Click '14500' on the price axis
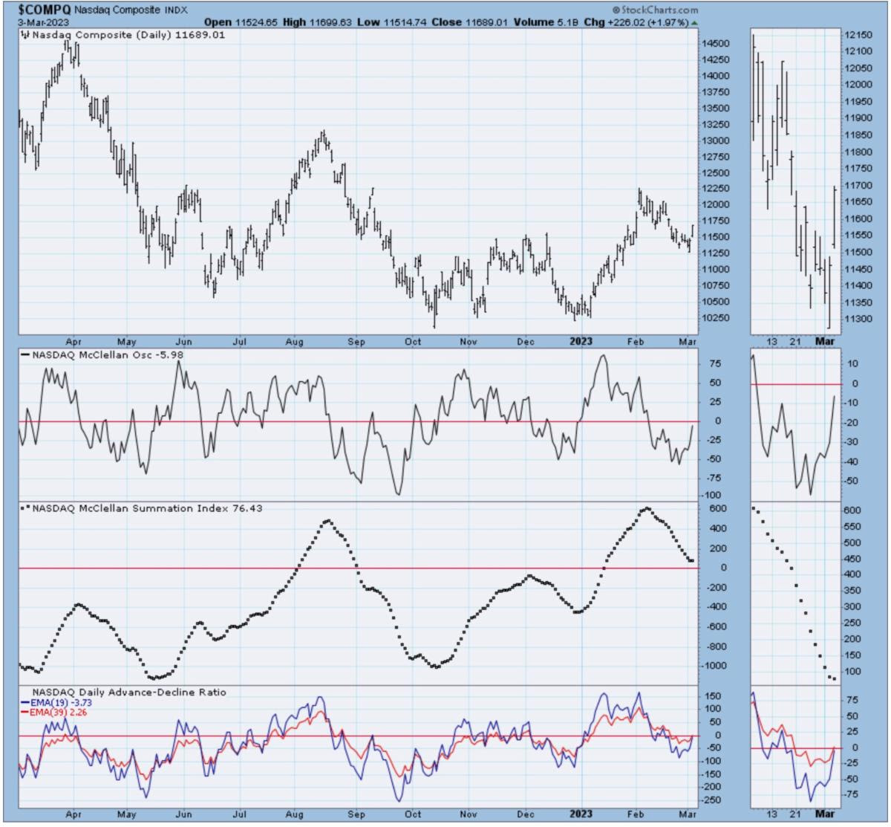This screenshot has width=891, height=827. pos(716,44)
